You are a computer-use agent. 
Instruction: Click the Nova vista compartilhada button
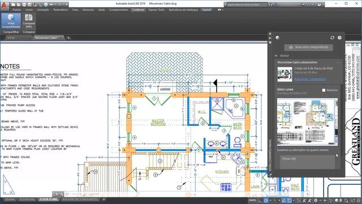tap(308, 48)
